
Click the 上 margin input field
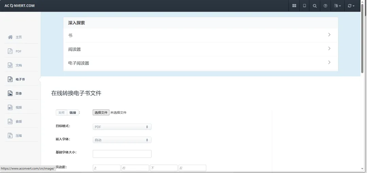point(106,168)
